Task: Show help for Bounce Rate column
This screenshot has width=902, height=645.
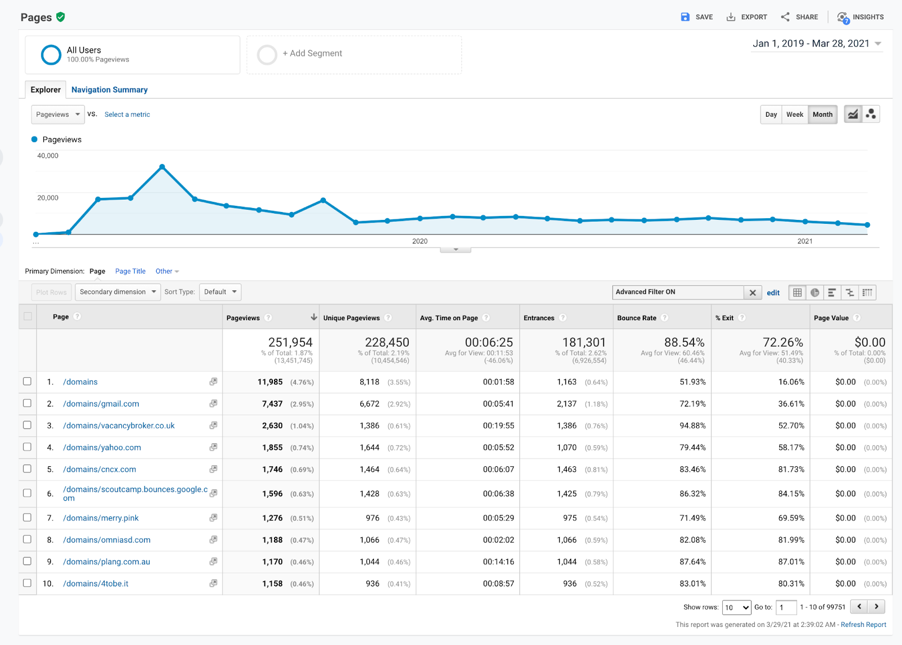Action: point(665,317)
